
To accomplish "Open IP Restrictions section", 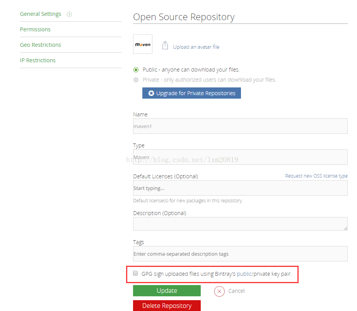I will pyautogui.click(x=38, y=60).
